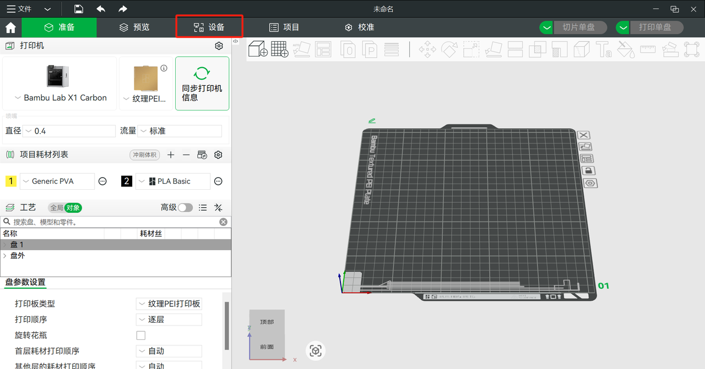Switch to the 设备 tab

point(209,27)
